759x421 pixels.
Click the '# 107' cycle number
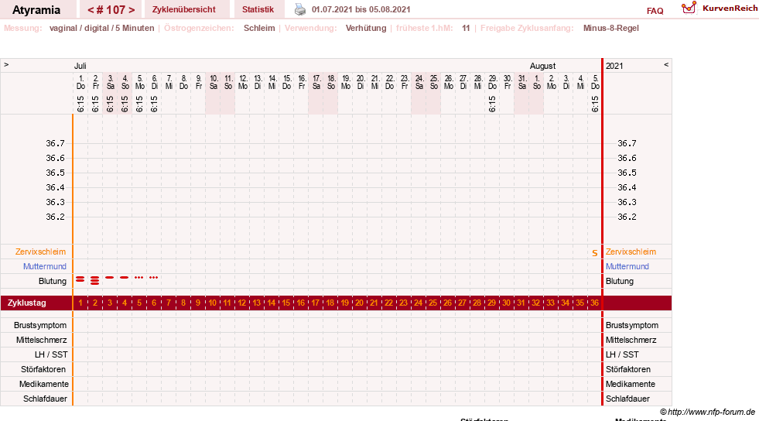pyautogui.click(x=111, y=10)
